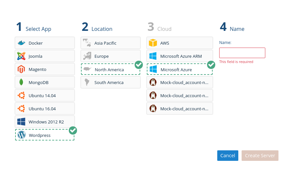The height and width of the screenshot is (172, 289).
Task: Click the North America map icon
Action: 87,69
